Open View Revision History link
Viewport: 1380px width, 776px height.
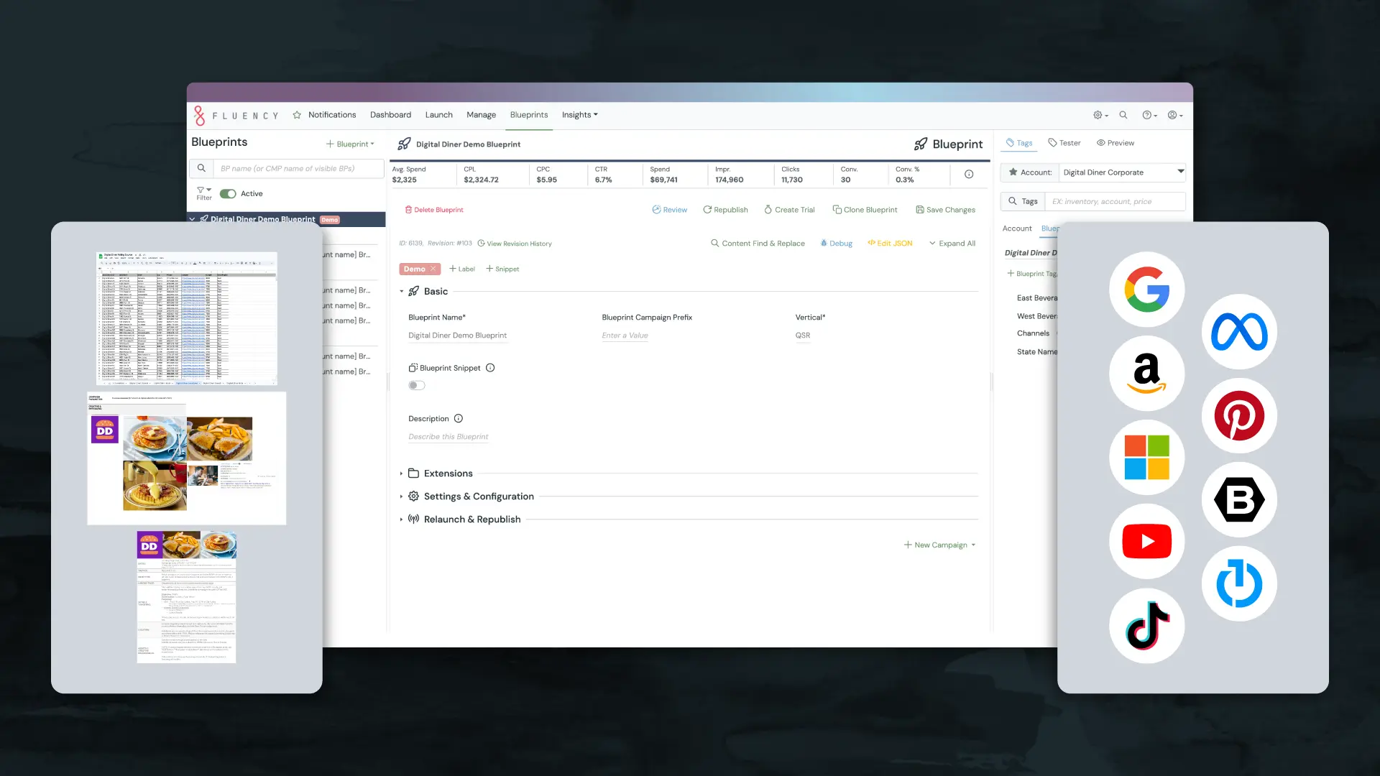[x=518, y=244]
